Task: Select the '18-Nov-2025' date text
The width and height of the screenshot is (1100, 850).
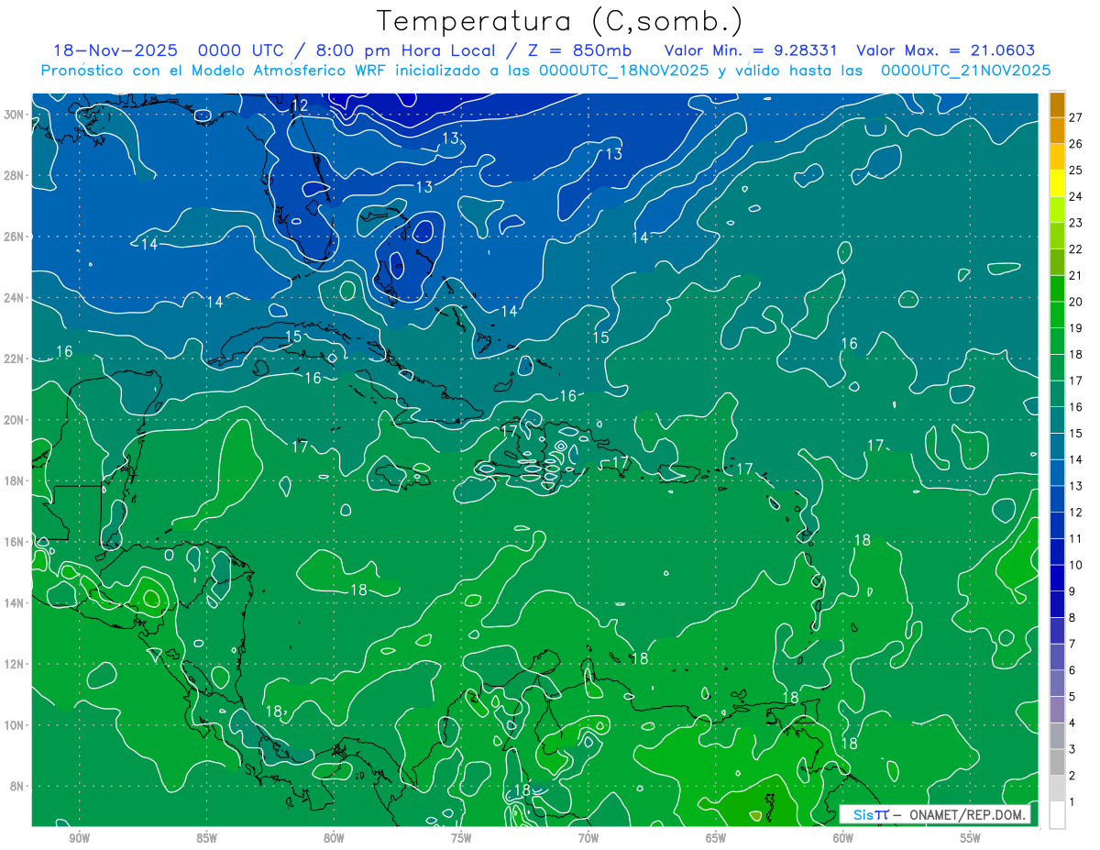Action: 115,50
